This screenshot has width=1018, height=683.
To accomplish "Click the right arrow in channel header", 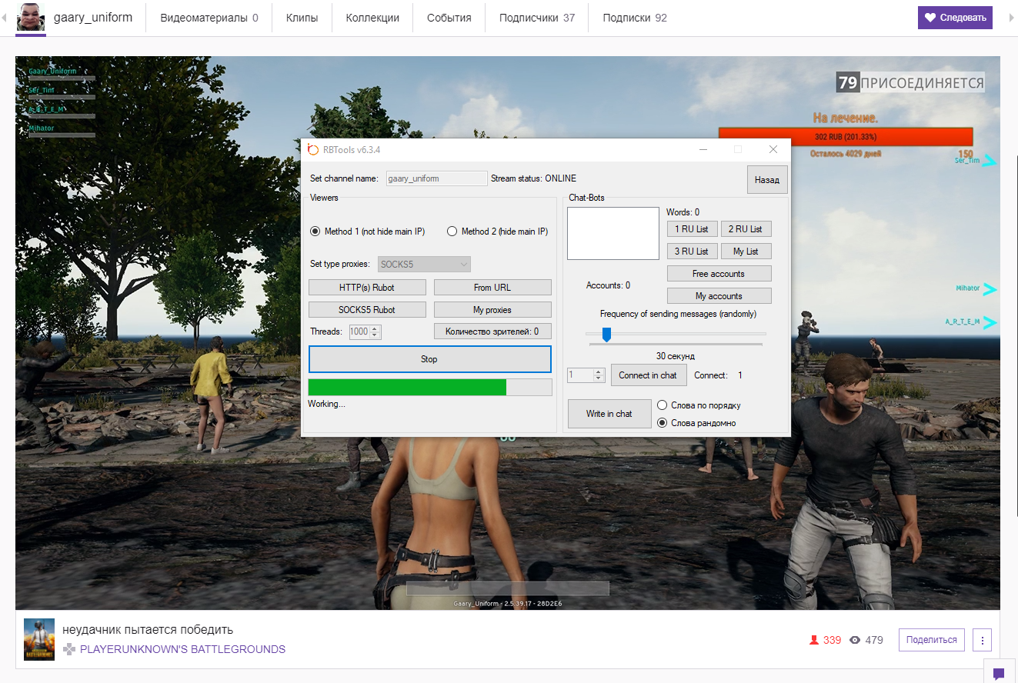I will tap(1010, 18).
